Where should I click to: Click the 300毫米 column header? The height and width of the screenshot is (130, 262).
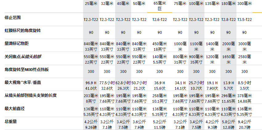pos(244,4)
